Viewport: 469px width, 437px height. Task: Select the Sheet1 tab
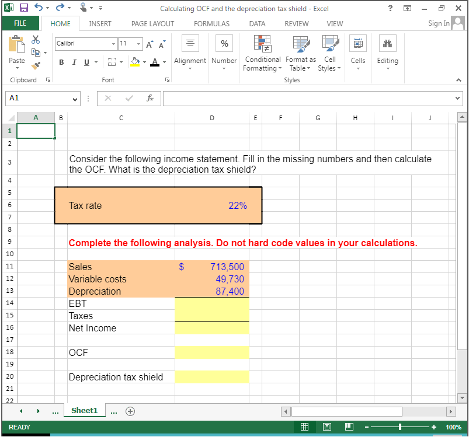coord(85,411)
